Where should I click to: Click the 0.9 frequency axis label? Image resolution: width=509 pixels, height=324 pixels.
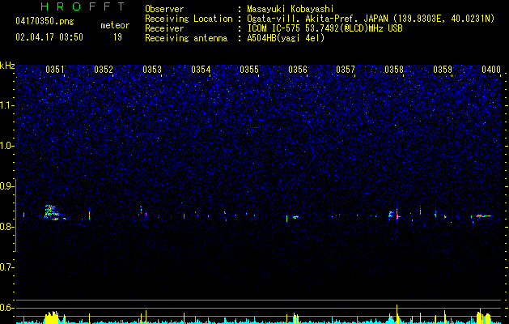(6, 186)
